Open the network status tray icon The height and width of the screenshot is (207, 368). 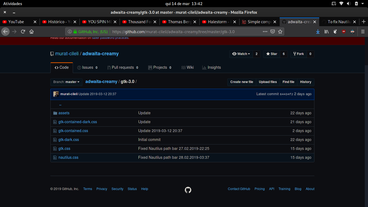(341, 4)
